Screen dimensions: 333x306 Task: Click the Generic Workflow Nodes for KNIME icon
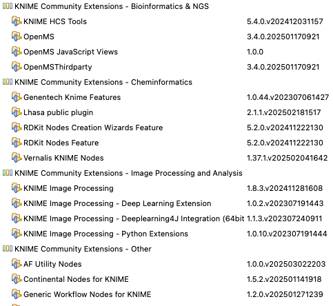pos(17,294)
